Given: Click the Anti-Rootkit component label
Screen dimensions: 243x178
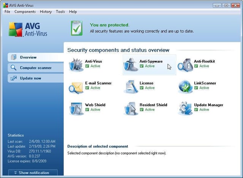Looking at the screenshot, I should (204, 61).
